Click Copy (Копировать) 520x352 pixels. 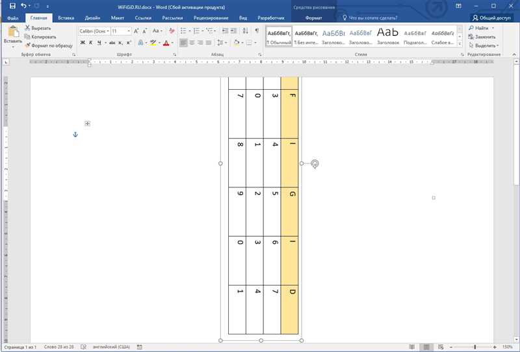(x=40, y=36)
